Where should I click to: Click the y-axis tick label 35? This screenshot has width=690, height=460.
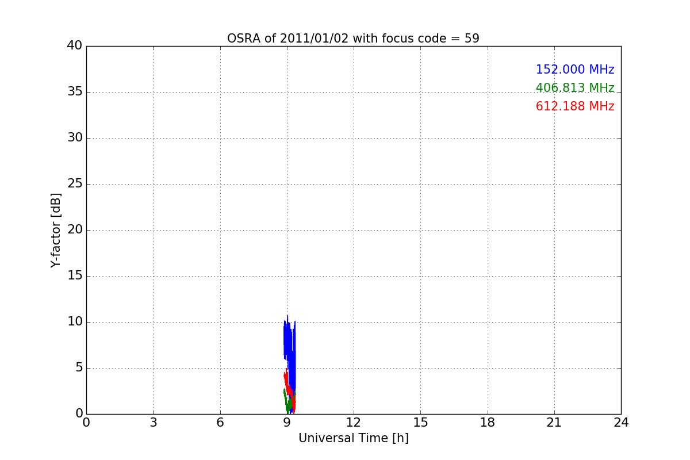(x=75, y=92)
